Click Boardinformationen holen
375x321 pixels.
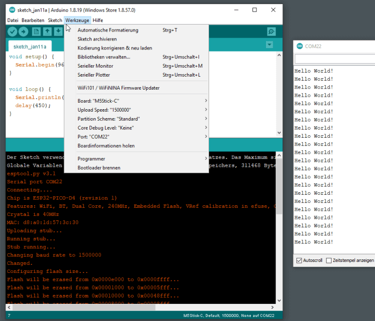[x=105, y=146]
